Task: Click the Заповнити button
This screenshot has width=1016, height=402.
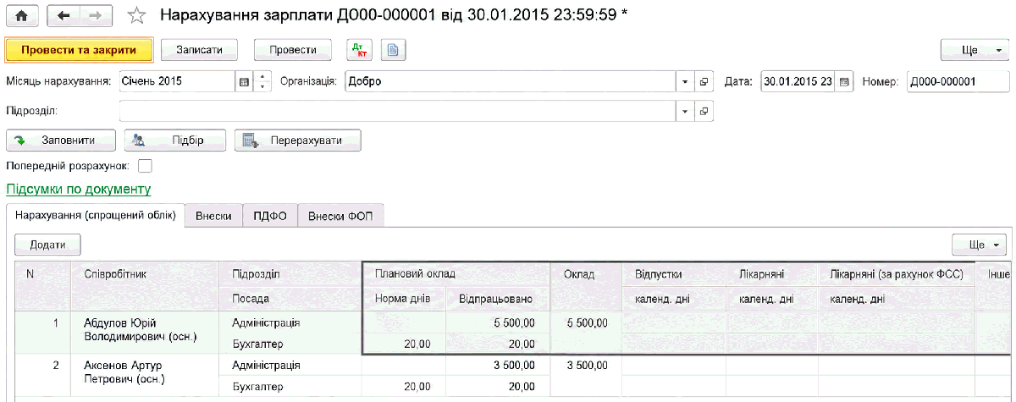Action: click(x=62, y=140)
